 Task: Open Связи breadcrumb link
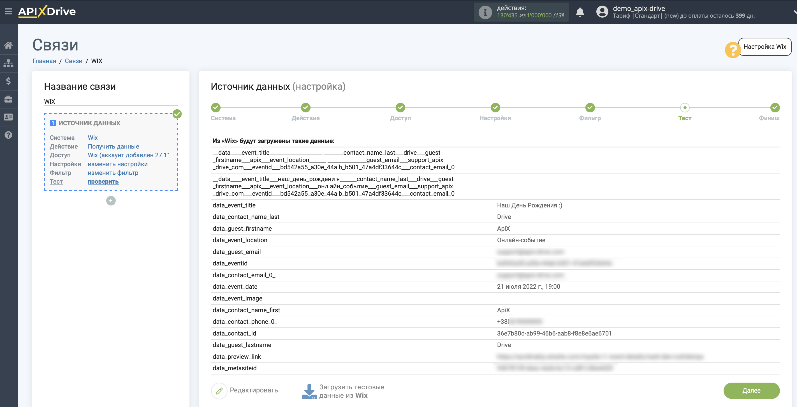coord(73,61)
